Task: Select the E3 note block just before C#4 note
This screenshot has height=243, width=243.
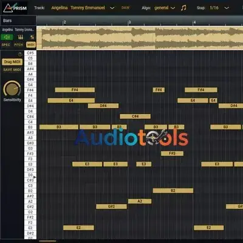Action: (115, 164)
